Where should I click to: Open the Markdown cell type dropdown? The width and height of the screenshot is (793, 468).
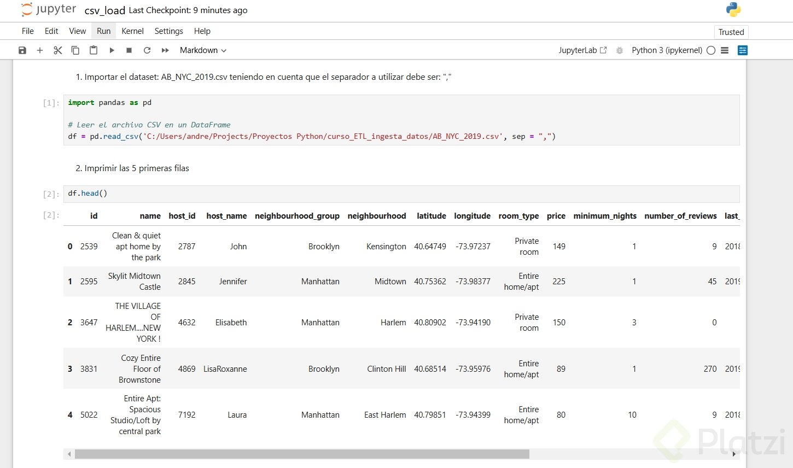tap(203, 50)
